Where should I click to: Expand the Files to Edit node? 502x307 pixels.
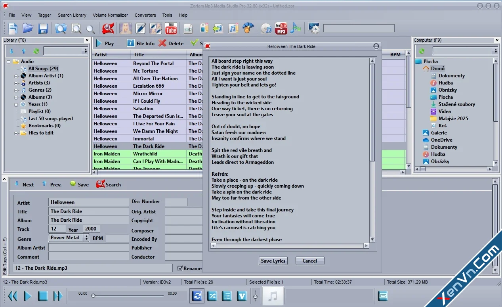coord(16,133)
